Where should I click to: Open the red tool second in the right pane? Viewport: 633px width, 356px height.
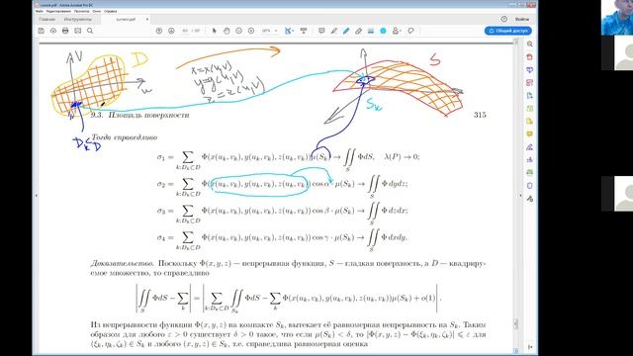point(530,57)
